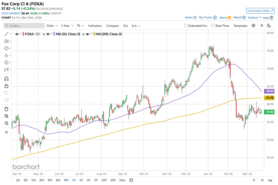This screenshot has height=185, width=278.
Task: Hide the MA 50 moving average line
Action: tap(48, 34)
